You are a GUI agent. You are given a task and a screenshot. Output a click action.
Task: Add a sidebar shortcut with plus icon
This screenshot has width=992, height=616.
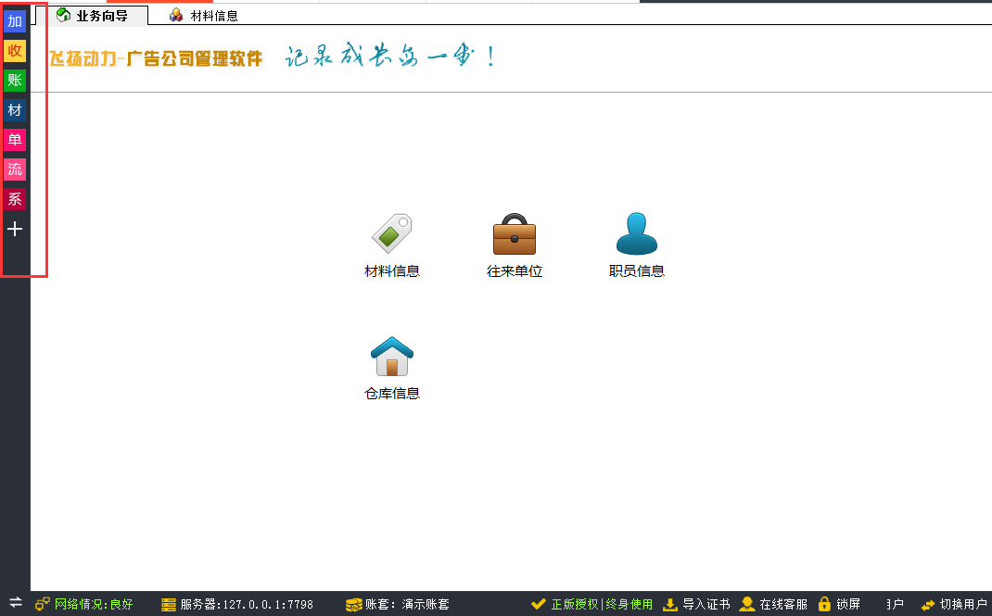15,229
